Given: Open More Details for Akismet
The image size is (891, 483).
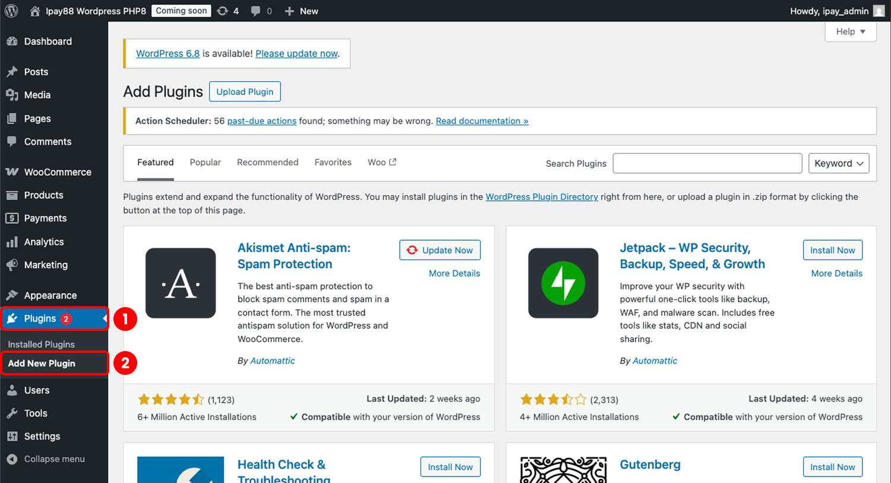Looking at the screenshot, I should tap(454, 273).
